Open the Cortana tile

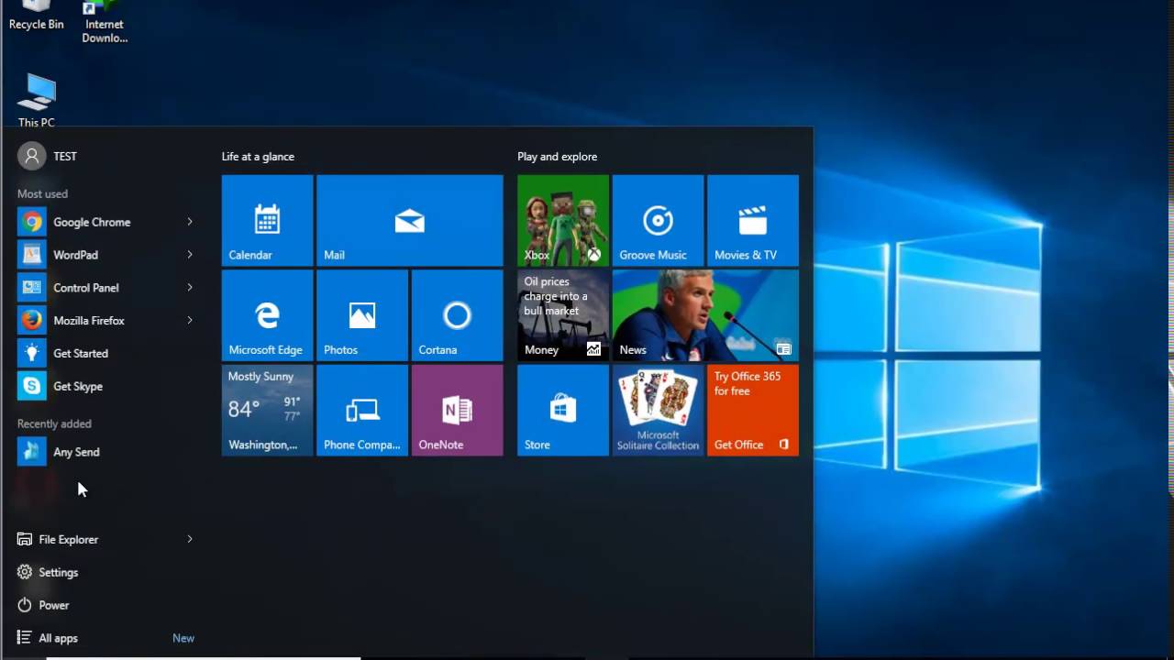click(457, 315)
